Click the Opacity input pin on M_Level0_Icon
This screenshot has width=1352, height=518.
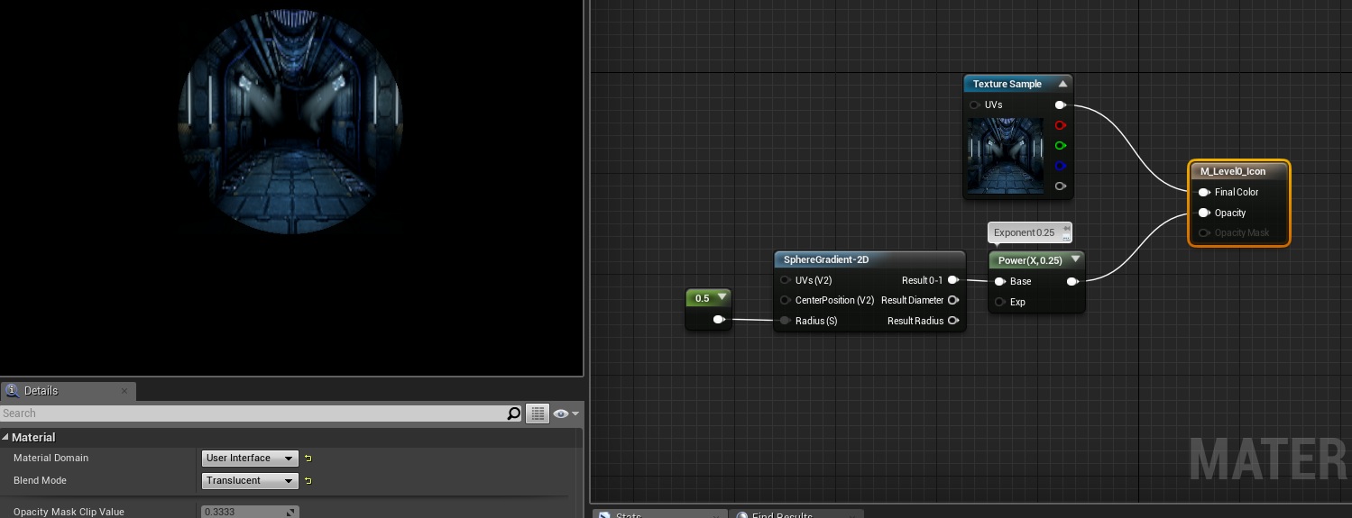[x=1203, y=213]
